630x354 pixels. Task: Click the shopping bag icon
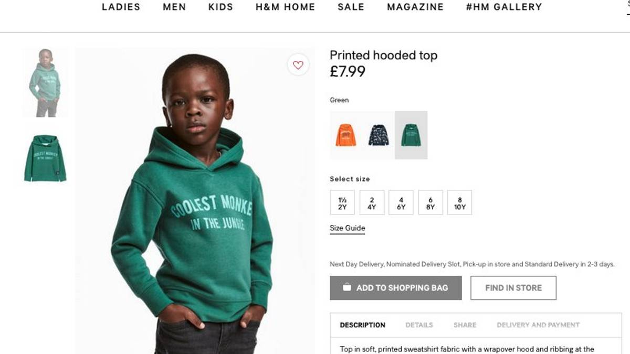click(x=346, y=287)
